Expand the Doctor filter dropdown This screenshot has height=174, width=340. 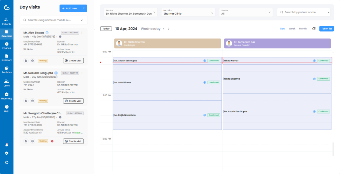coord(154,12)
